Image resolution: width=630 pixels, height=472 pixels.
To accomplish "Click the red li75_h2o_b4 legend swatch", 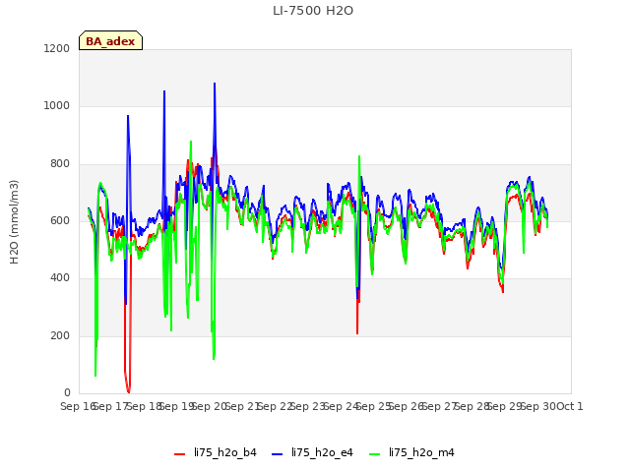I will click(x=179, y=454).
